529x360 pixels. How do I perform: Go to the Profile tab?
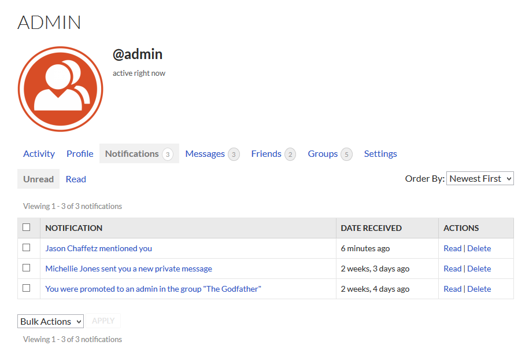tap(80, 153)
